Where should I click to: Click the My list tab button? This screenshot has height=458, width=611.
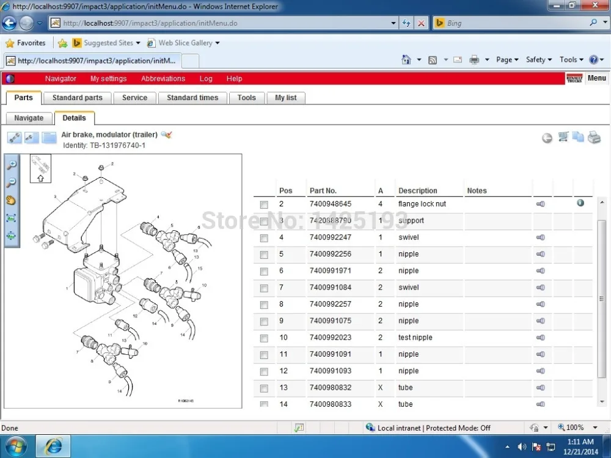[286, 98]
